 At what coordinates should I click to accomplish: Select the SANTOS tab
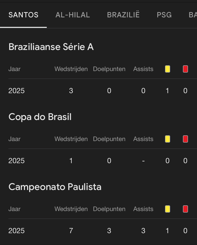tap(23, 15)
